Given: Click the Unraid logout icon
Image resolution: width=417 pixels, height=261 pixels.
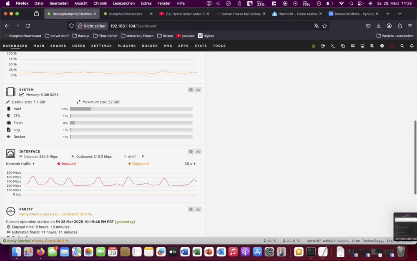Looking at the screenshot, I should point(323,46).
